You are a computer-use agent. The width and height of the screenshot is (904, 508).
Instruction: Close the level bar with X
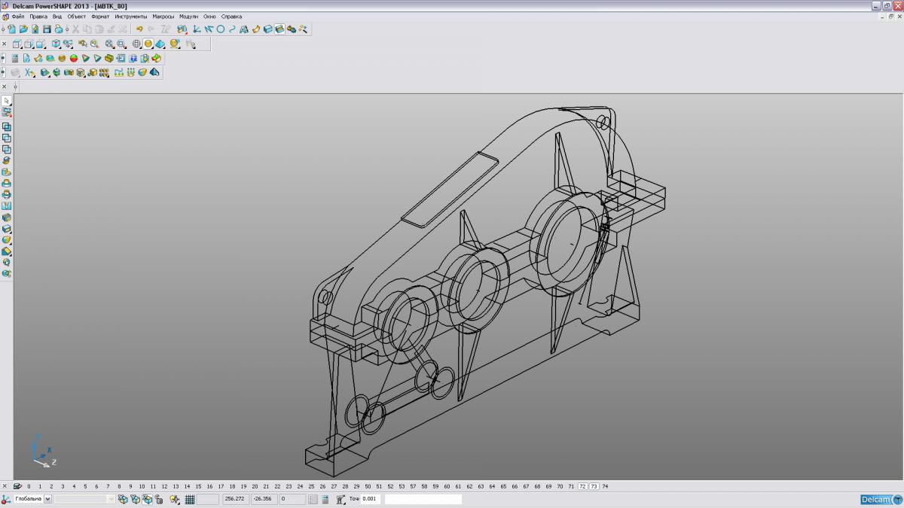click(5, 486)
